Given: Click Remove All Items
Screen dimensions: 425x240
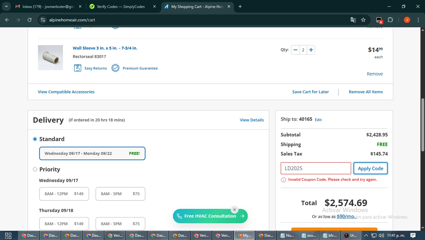Looking at the screenshot, I should (x=366, y=92).
